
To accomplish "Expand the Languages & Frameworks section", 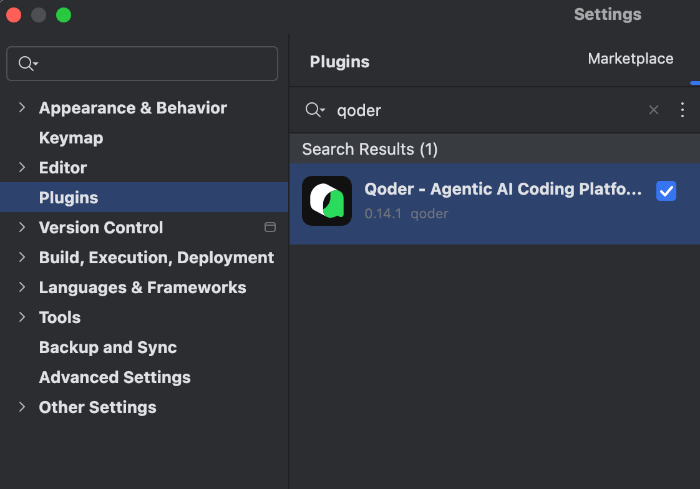I will (22, 288).
